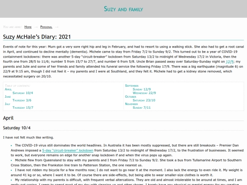The width and height of the screenshot is (247, 185).
Task: Jump to October in table of contents
Action: [x=130, y=96]
